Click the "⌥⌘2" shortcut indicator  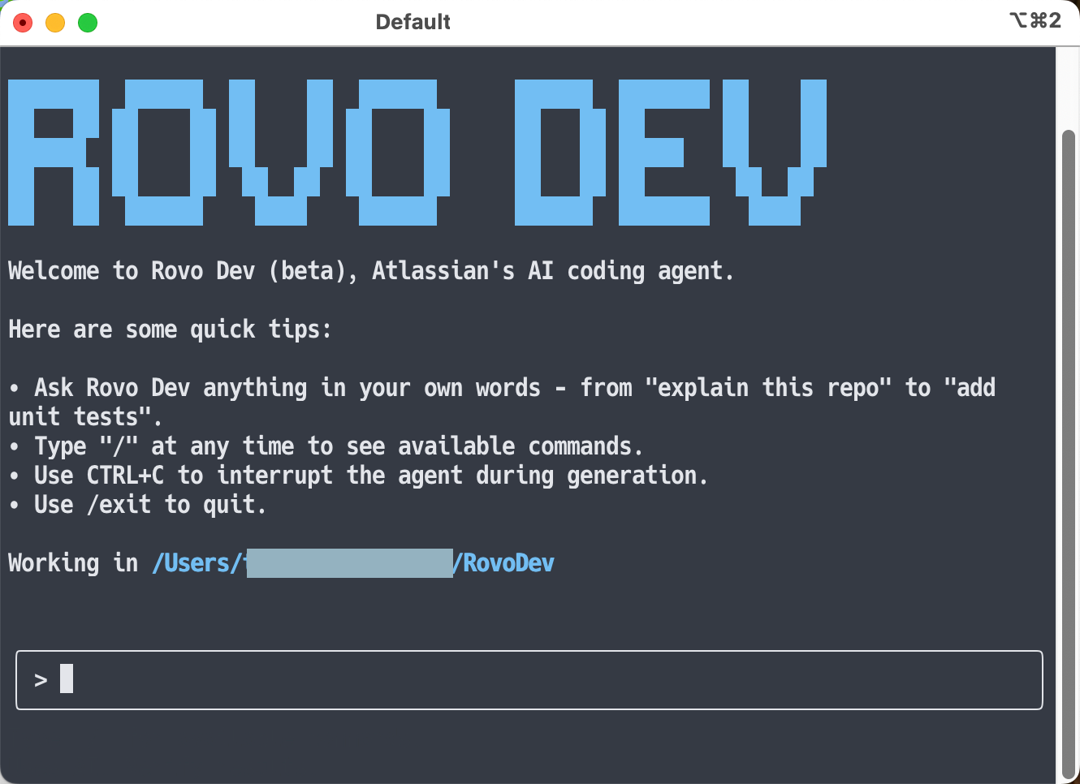[x=1035, y=20]
